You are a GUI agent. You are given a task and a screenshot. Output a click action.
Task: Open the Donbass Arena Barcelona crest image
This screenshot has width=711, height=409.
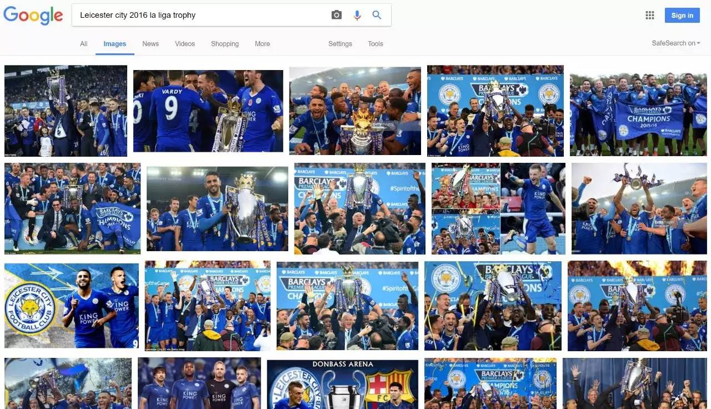[343, 385]
